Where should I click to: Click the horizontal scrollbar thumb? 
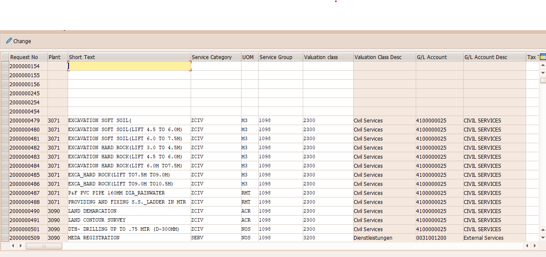tap(44, 246)
